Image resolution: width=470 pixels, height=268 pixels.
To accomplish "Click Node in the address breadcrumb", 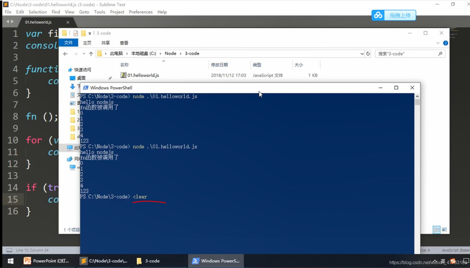I will point(171,53).
